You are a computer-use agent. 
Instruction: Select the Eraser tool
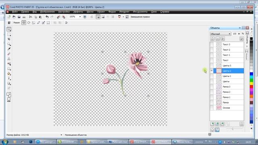[x=9, y=54]
